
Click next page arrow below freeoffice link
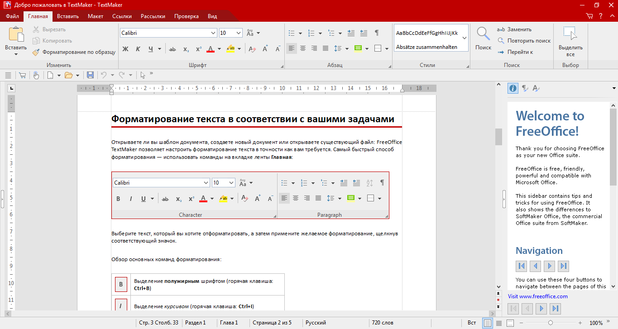pos(541,309)
